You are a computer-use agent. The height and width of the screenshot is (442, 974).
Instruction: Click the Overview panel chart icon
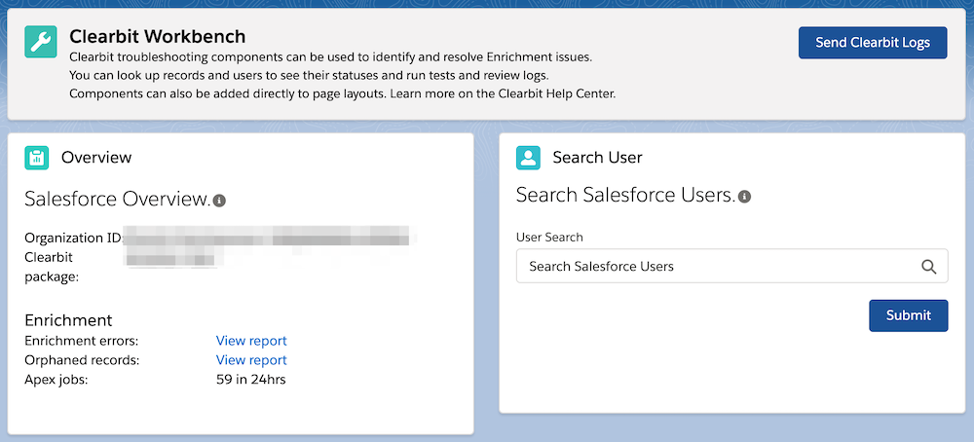pos(37,158)
